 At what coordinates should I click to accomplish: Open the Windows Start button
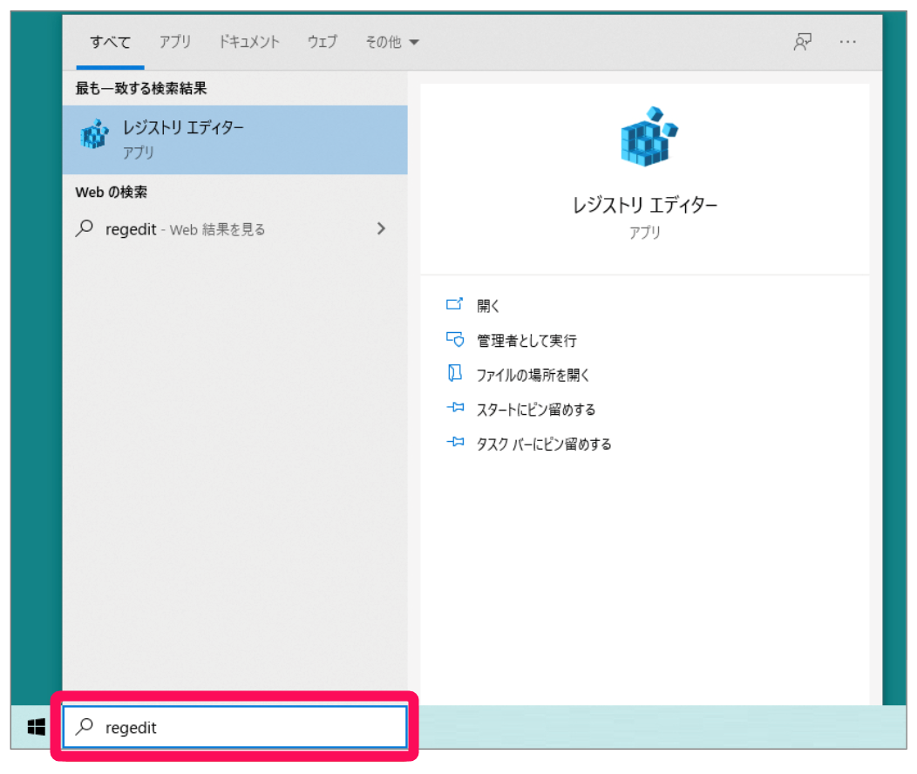37,727
